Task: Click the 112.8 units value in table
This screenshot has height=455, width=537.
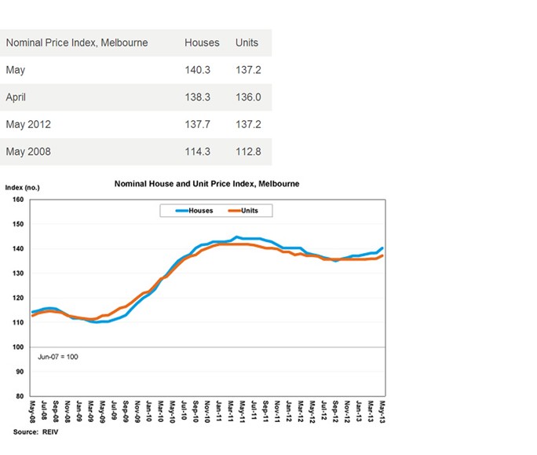Action: [x=248, y=152]
